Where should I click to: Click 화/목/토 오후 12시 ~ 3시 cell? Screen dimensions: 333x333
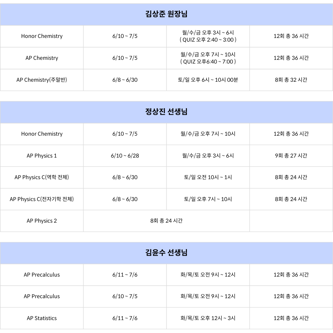pos(208,318)
